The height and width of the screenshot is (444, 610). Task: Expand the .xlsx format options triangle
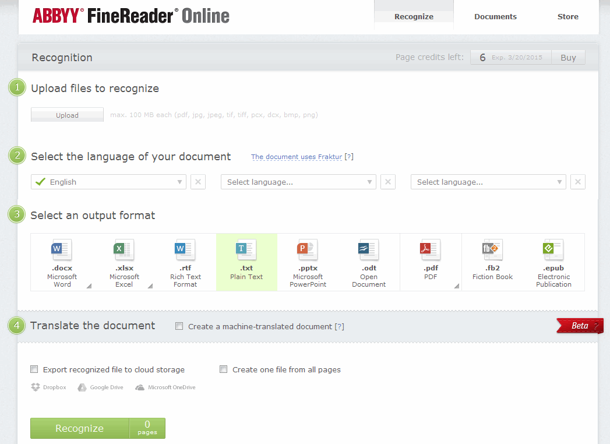tap(150, 286)
